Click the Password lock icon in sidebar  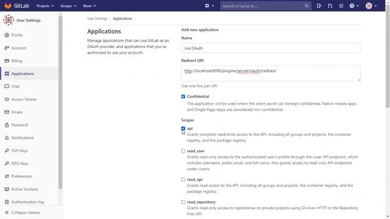pos(7,125)
